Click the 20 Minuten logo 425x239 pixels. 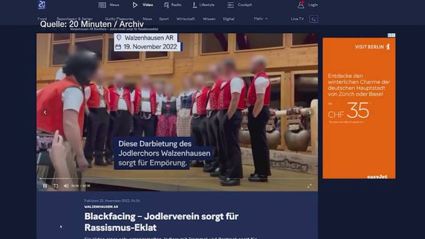tap(42, 4)
